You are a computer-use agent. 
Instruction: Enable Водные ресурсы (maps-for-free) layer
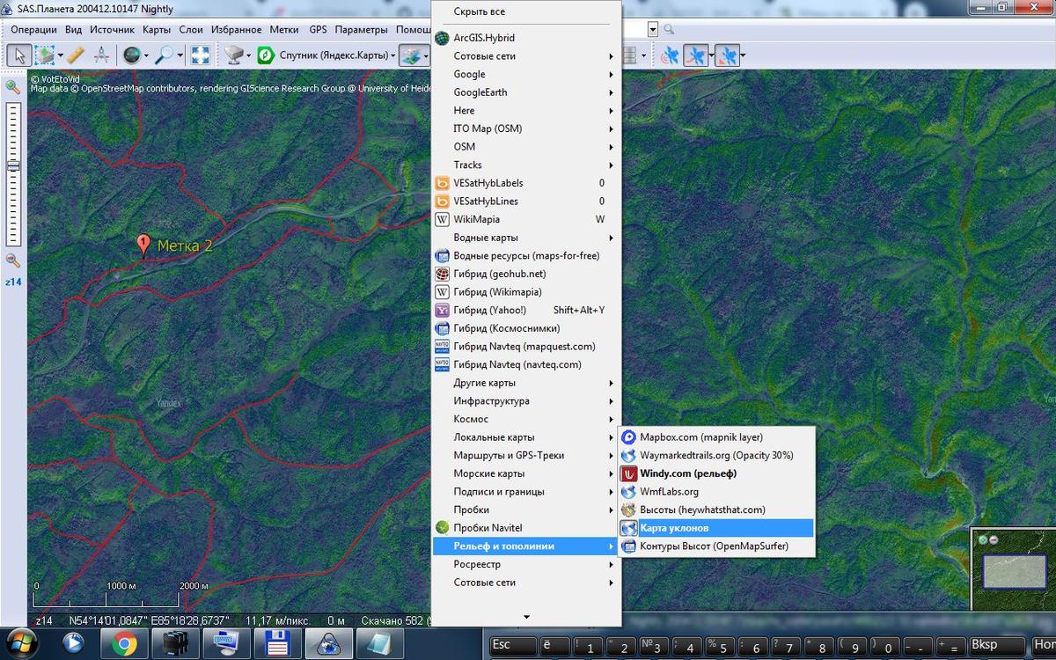526,256
